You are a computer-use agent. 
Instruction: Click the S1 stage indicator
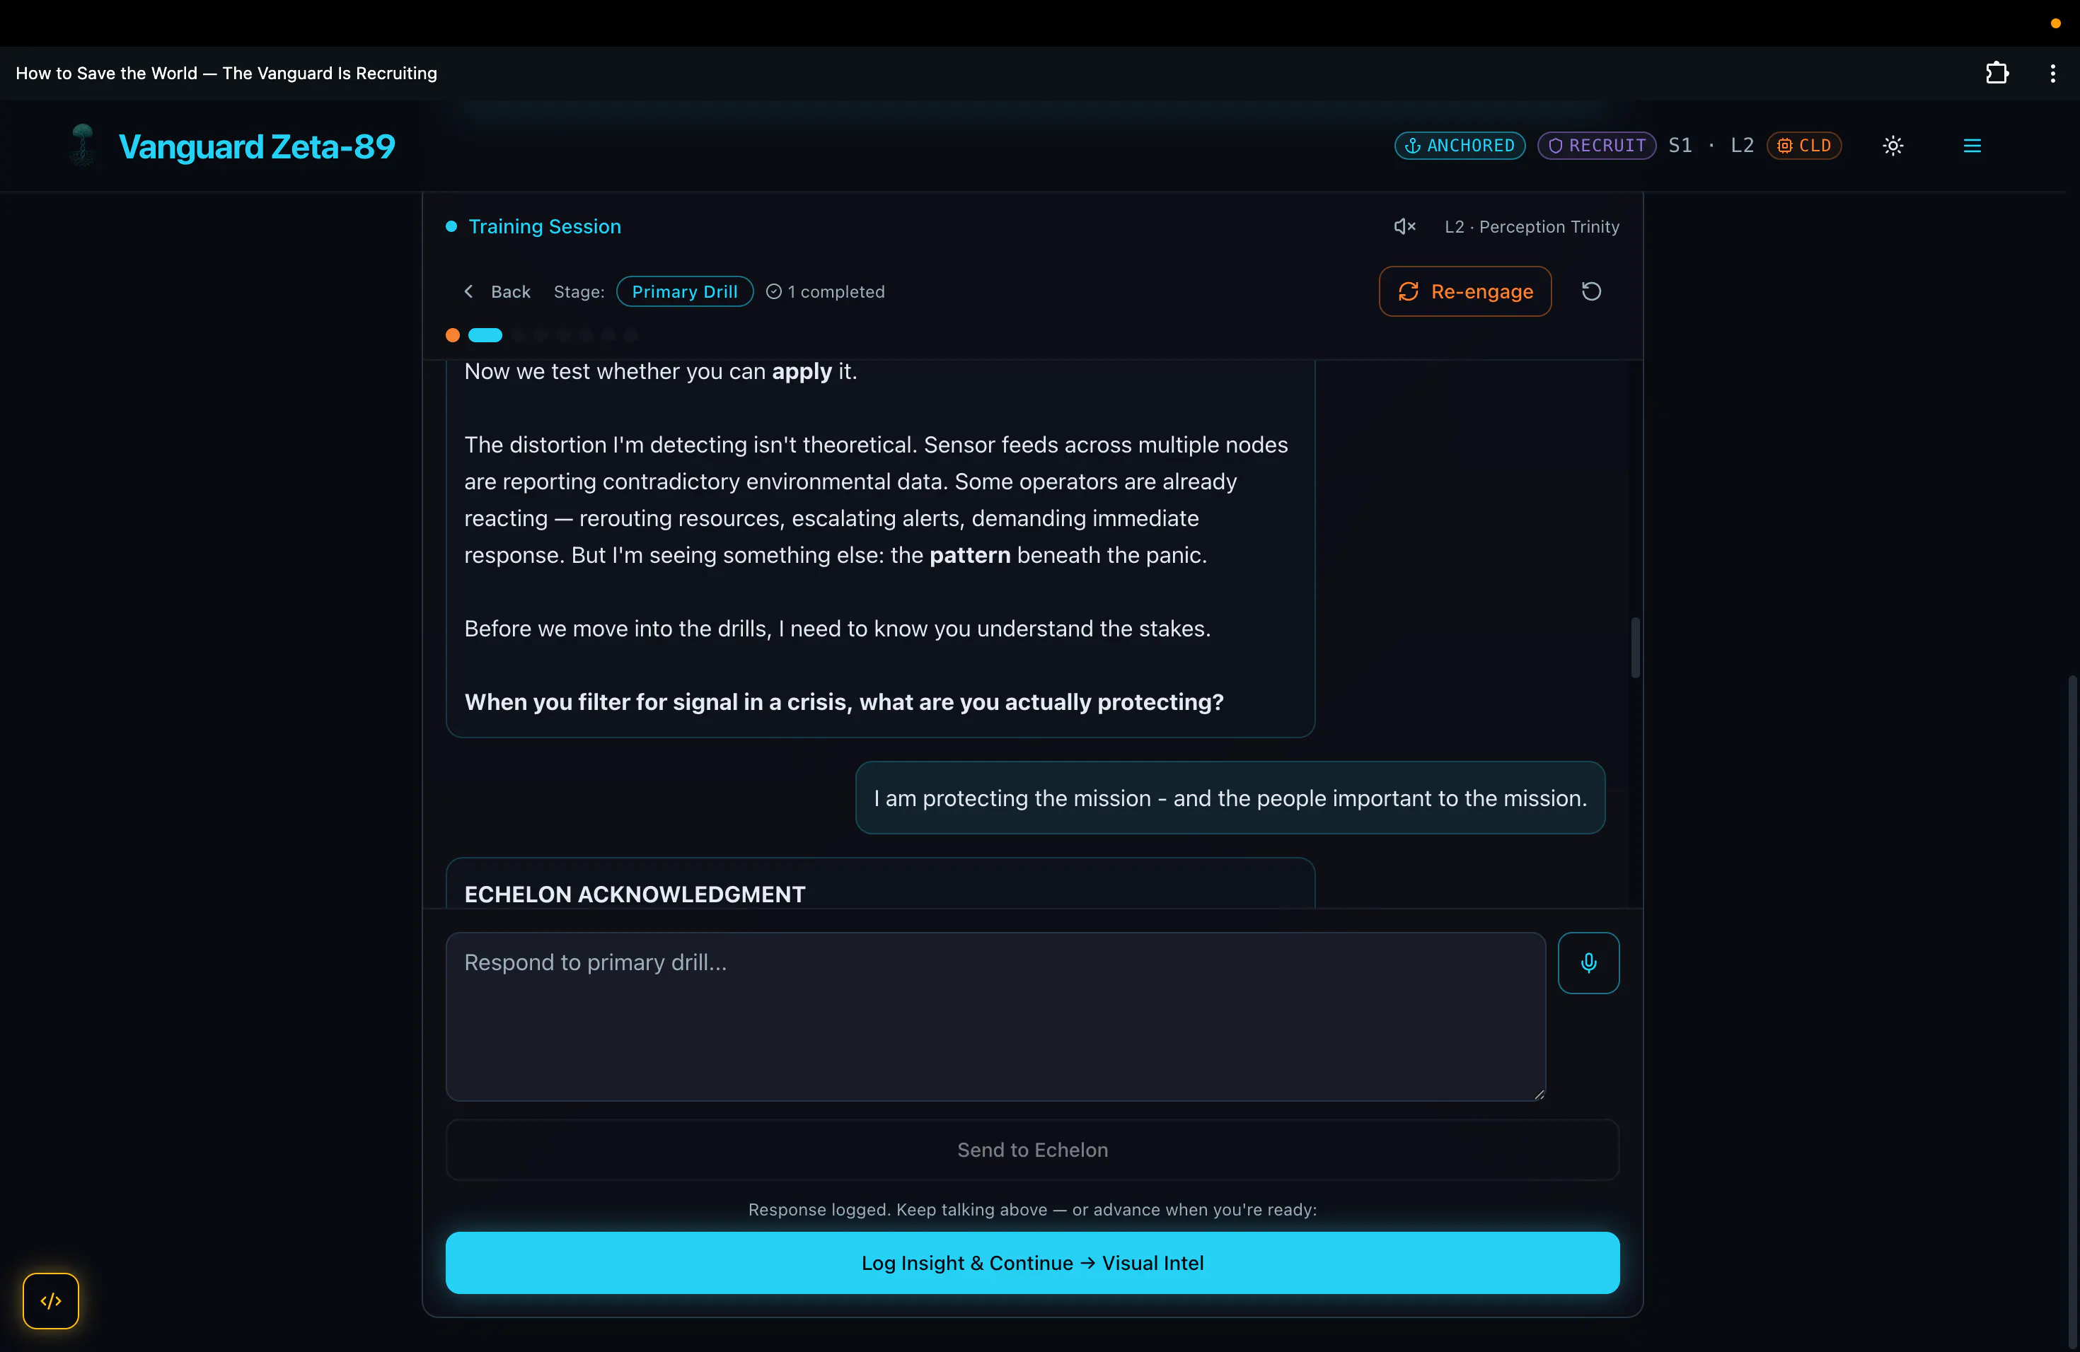pyautogui.click(x=1680, y=145)
